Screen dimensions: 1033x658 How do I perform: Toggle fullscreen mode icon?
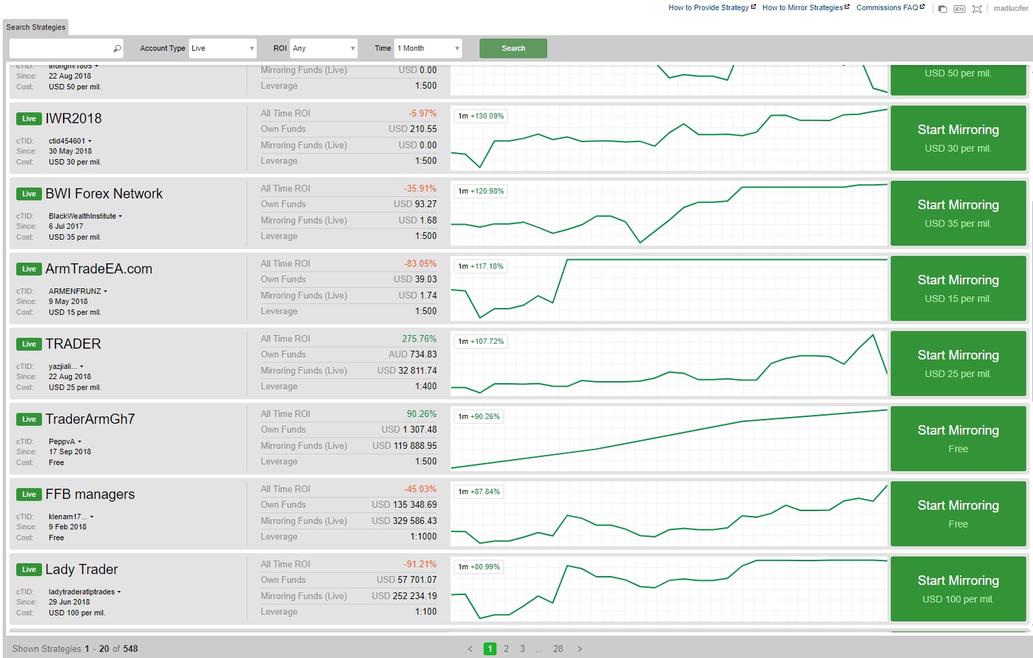[977, 9]
